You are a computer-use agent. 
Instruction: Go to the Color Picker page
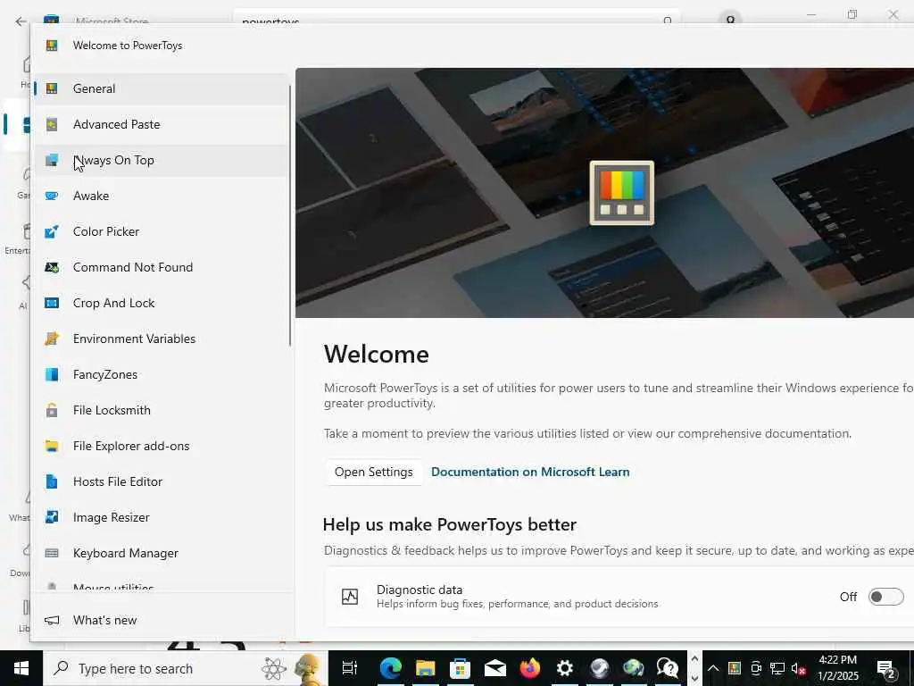tap(162, 231)
